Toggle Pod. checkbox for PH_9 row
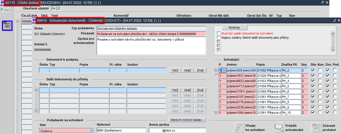 click(335, 107)
